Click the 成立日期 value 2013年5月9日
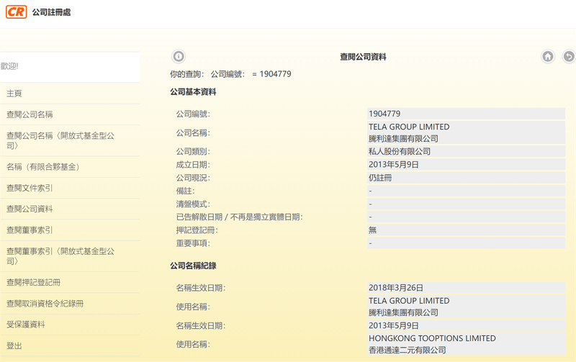The image size is (576, 362). [393, 165]
